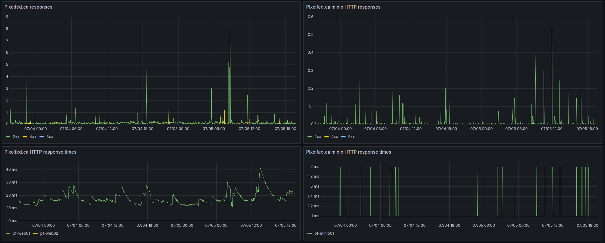Viewport: 605px width, 243px height.
Task: Click '07/04 18:00' label in minio HTTP responses panel
Action: point(446,129)
